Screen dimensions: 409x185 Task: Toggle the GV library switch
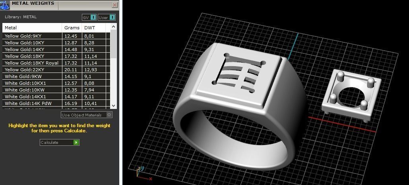coord(89,17)
